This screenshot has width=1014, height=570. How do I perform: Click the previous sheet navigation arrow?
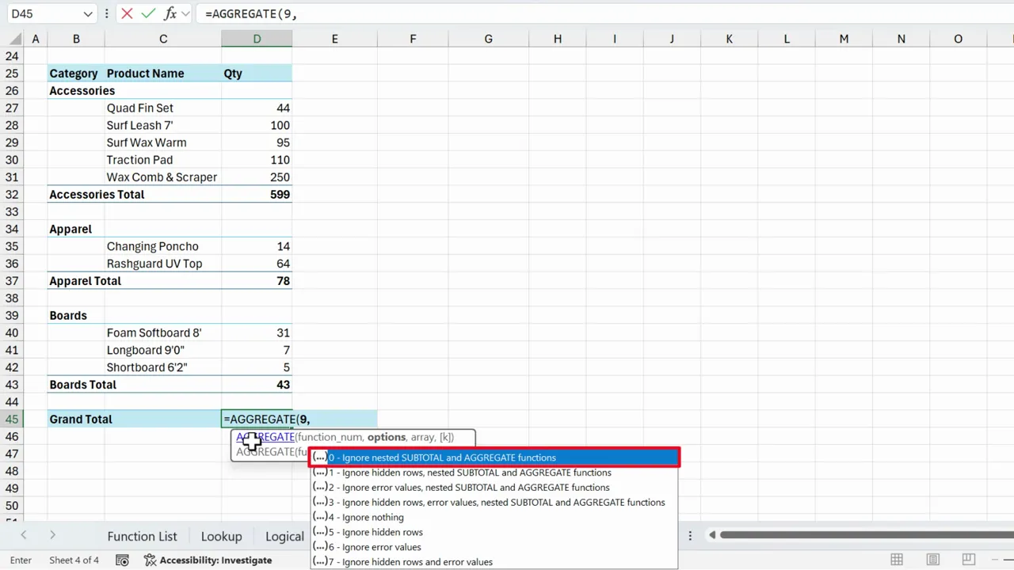(x=23, y=535)
